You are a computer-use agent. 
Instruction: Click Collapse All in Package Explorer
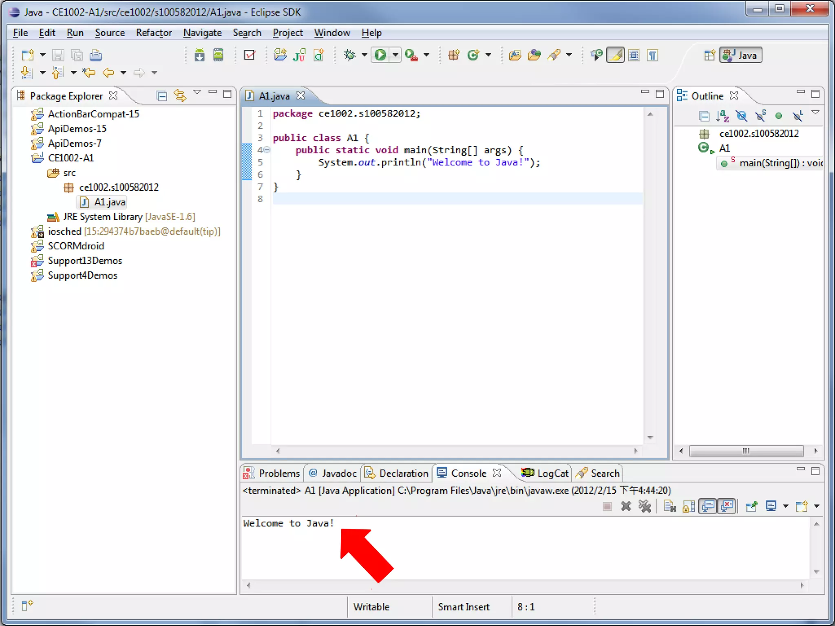point(162,96)
